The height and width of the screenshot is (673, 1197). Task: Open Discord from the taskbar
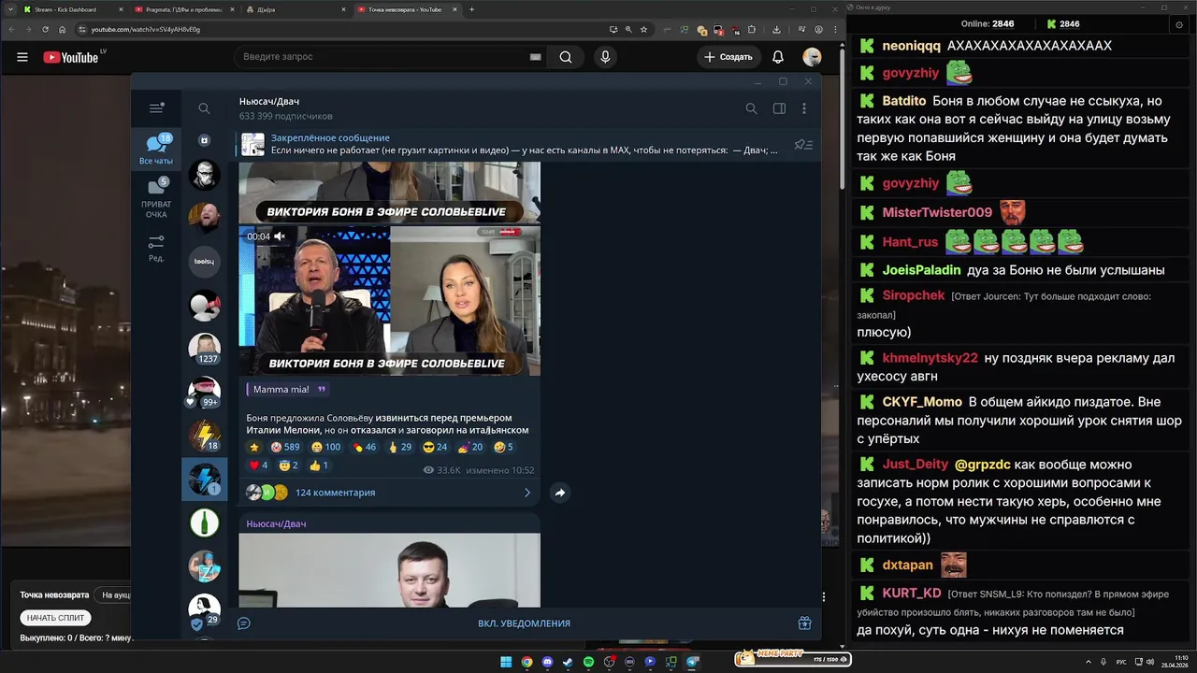pos(547,662)
